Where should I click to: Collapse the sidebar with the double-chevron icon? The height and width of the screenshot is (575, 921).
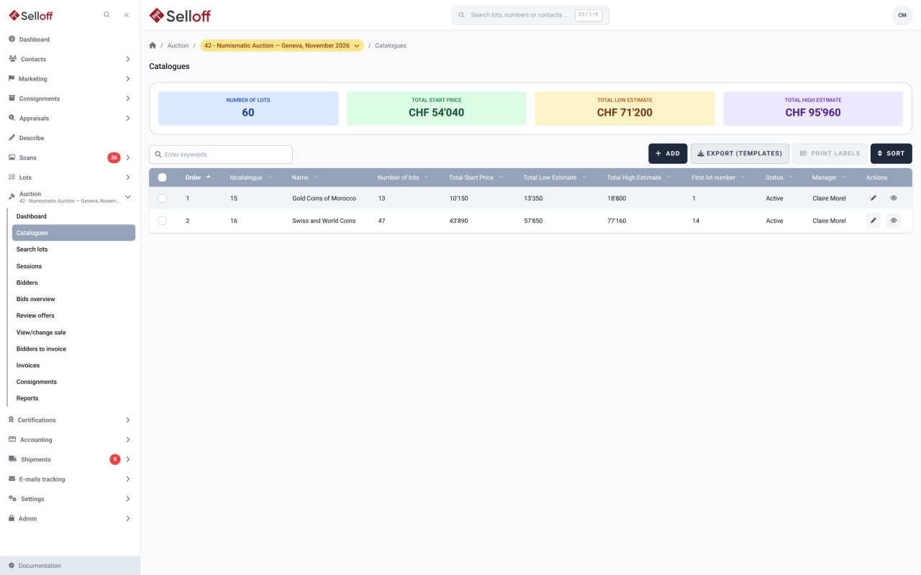[127, 14]
